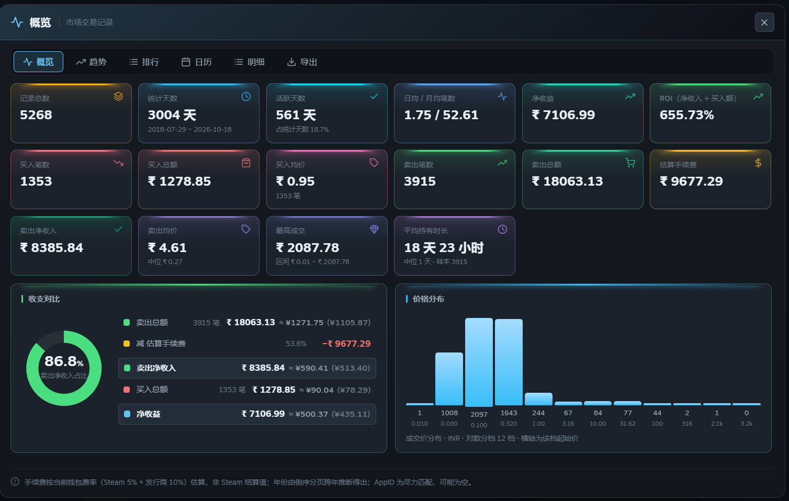Click the date range 2018-07-29 ~ 2026-10-18

tap(189, 130)
